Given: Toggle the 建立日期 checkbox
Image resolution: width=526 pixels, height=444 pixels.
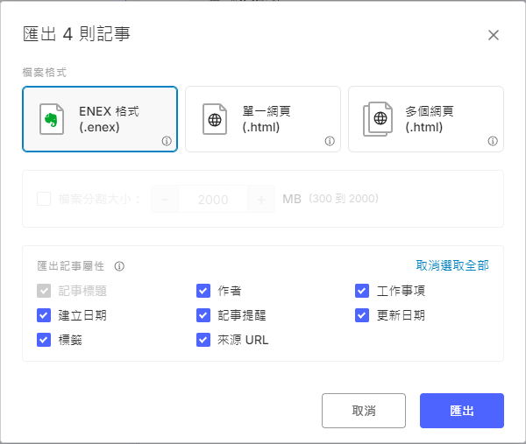Looking at the screenshot, I should pos(44,315).
